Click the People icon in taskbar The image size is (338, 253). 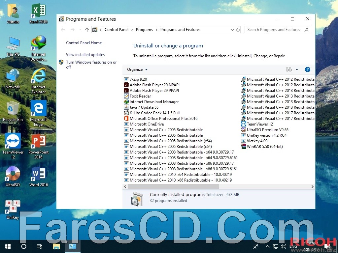coord(256,246)
